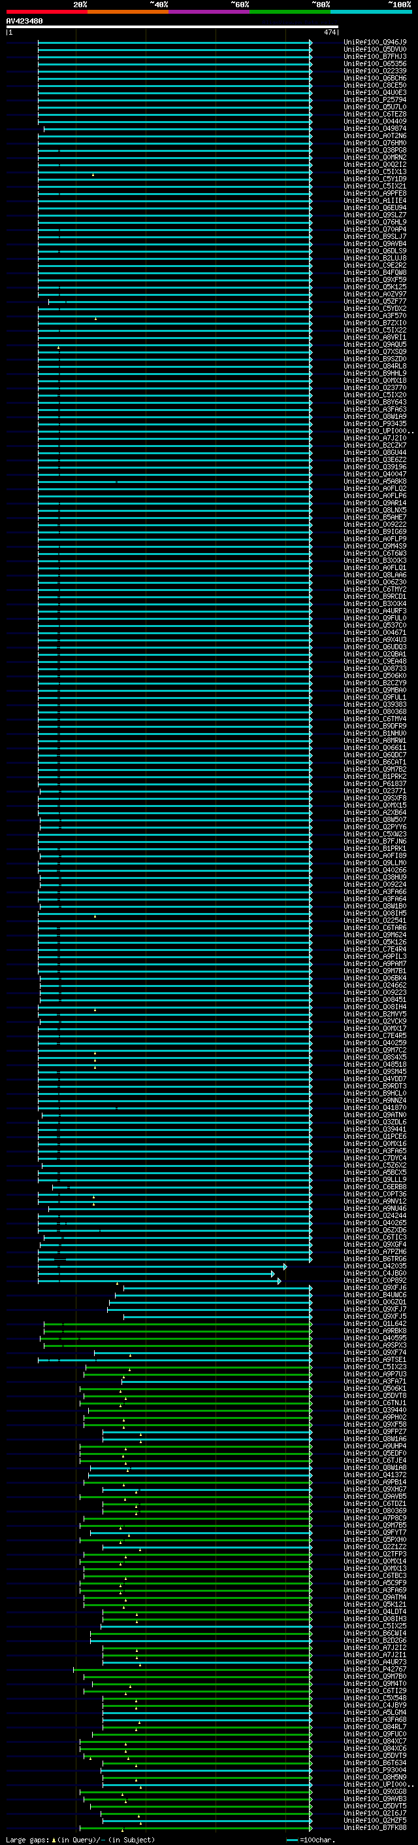Select hit label UniRef100_Q9XFJ6
The height and width of the screenshot is (1845, 418).
click(374, 1288)
